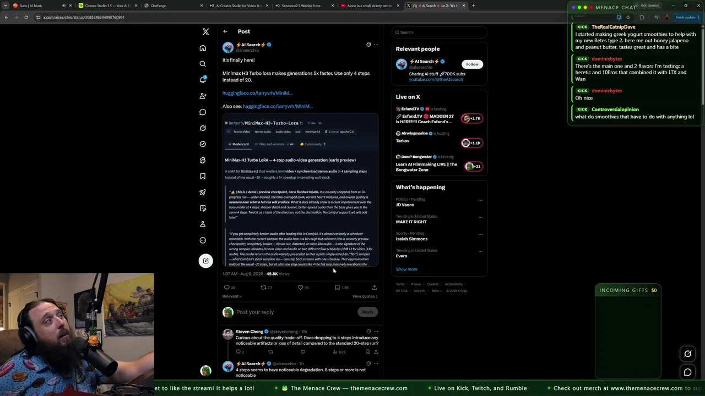Click View quotes link
Image resolution: width=705 pixels, height=396 pixels.
(x=365, y=296)
